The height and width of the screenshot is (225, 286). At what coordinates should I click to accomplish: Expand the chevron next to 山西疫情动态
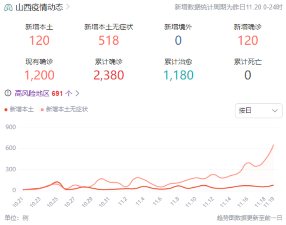(68, 7)
